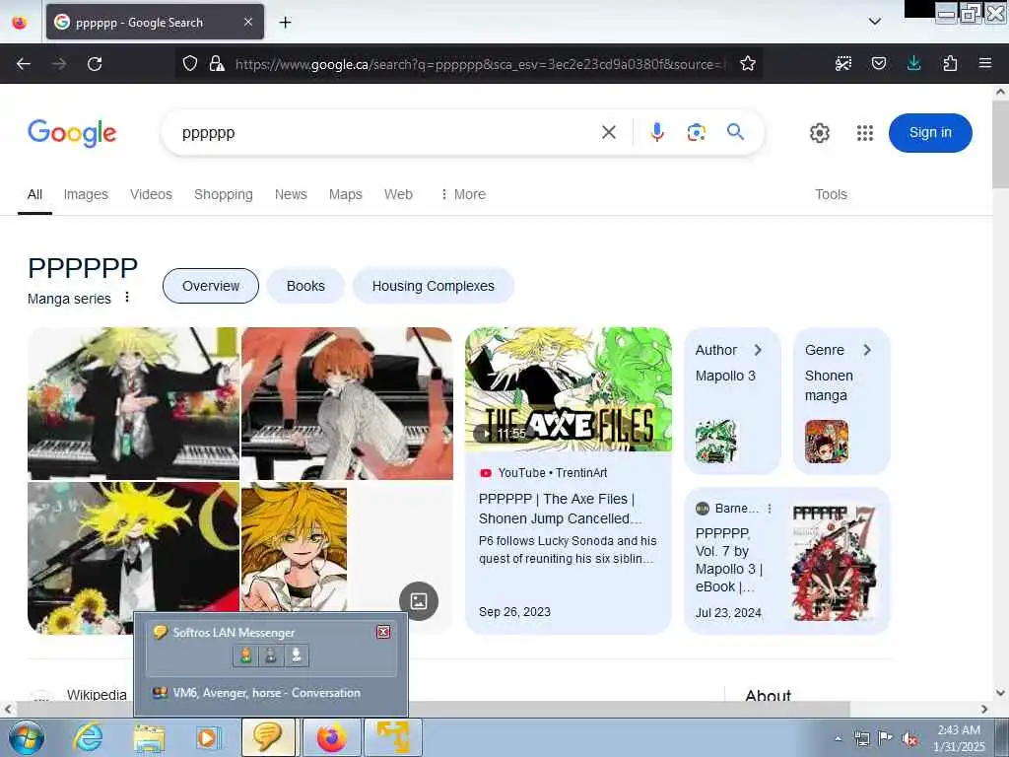Clear the search box with X icon
Screen dimensions: 1009x757
[609, 133]
